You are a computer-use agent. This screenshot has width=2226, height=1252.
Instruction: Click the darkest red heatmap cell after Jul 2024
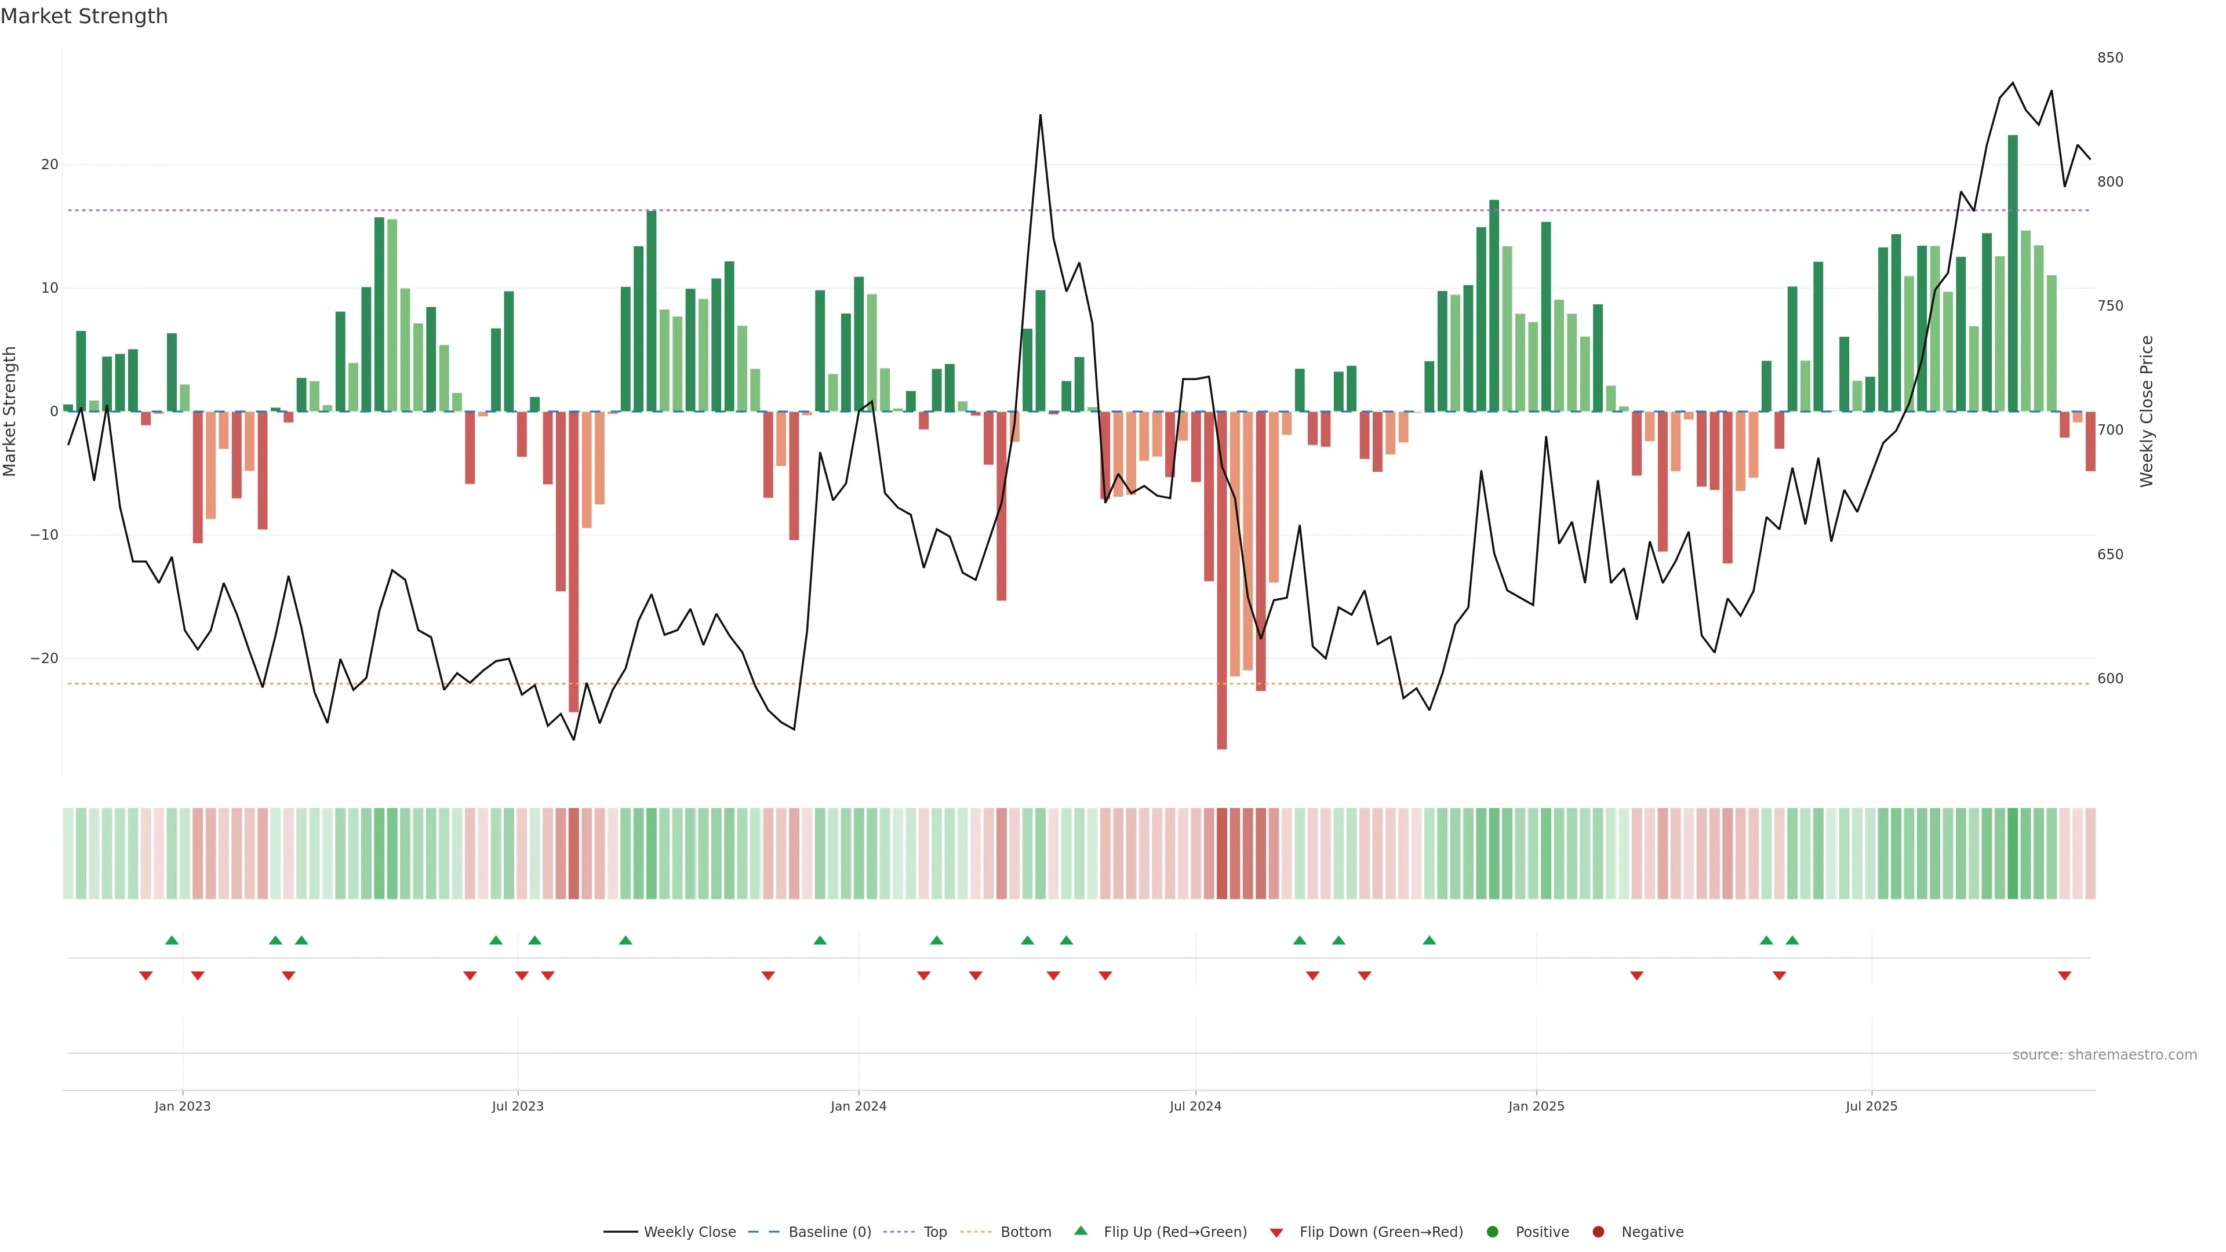[1222, 854]
